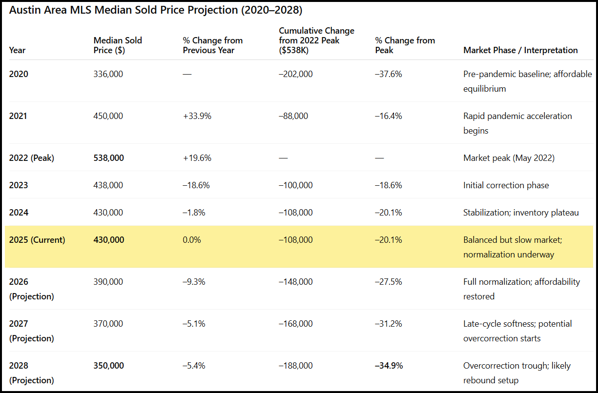Select the 'Median Sold Price ($)' column header
This screenshot has width=598, height=393.
click(x=118, y=45)
